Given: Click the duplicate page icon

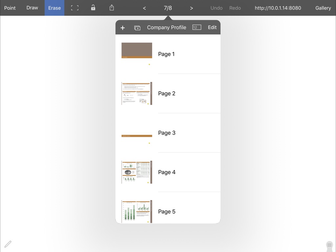Looking at the screenshot, I should tap(137, 28).
